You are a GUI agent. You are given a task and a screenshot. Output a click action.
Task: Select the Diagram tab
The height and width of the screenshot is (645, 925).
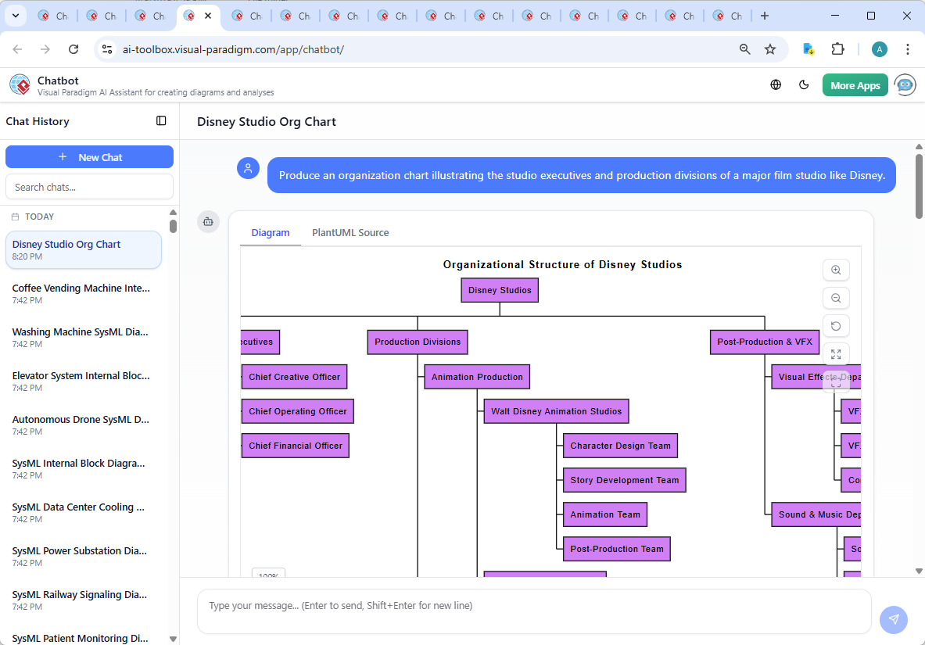point(271,233)
